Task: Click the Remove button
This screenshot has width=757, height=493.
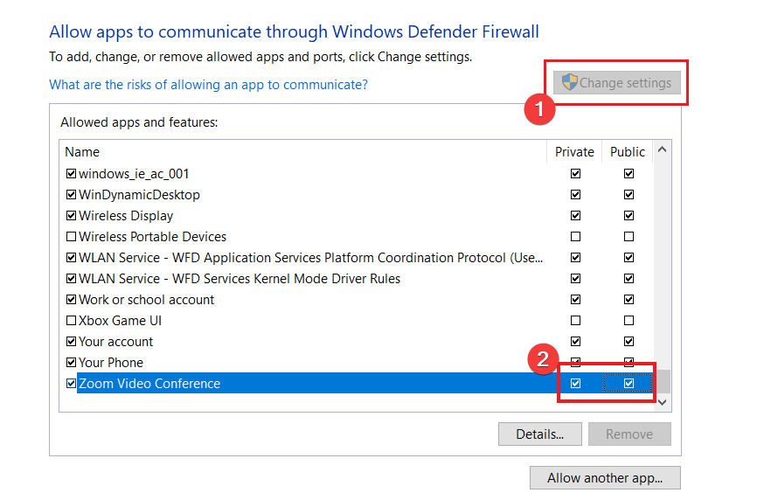Action: tap(629, 434)
